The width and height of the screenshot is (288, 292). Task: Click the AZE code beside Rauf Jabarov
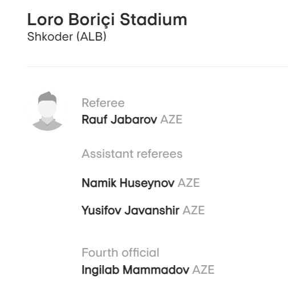171,119
